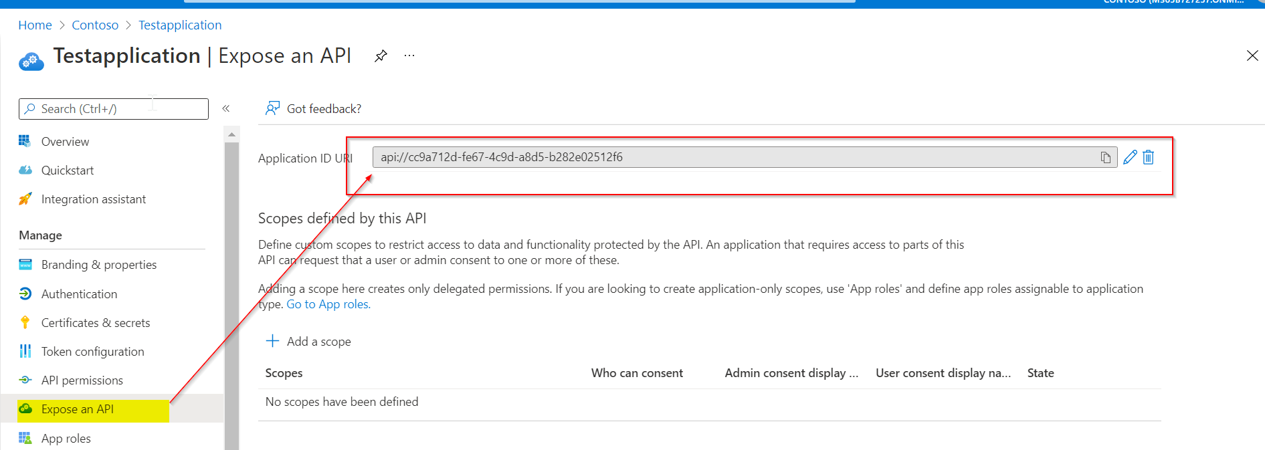The image size is (1265, 450).
Task: Click the App roles icon
Action: [25, 438]
